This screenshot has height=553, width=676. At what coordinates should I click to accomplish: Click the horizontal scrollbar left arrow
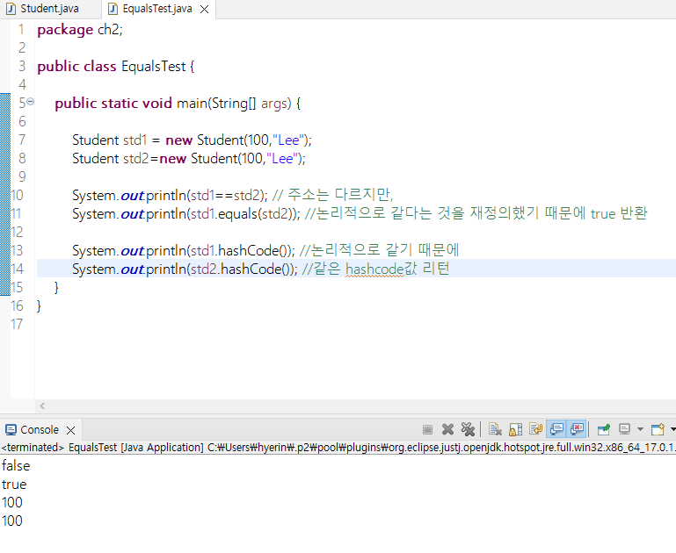[42, 406]
